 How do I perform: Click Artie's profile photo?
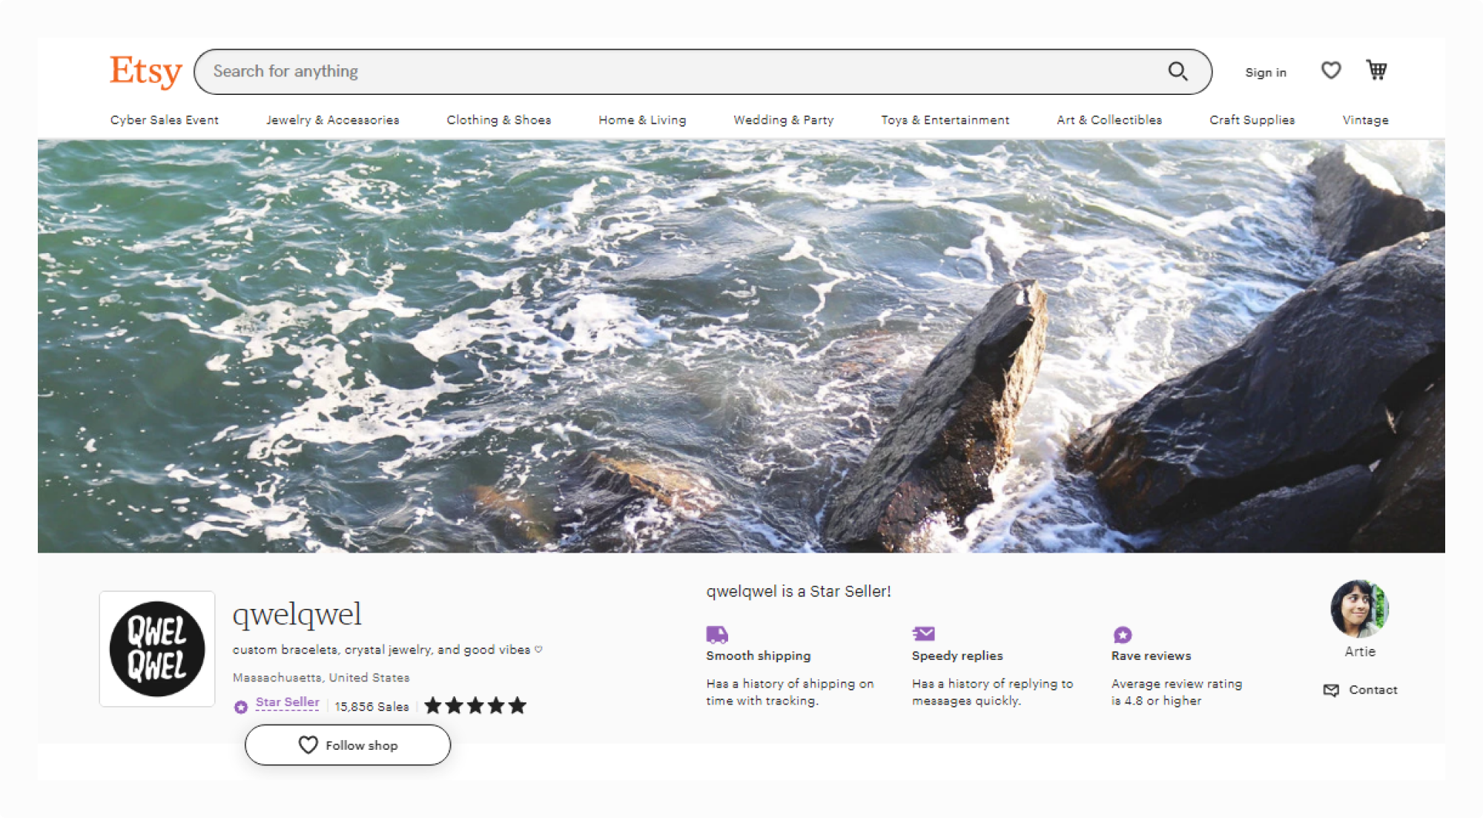1359,609
